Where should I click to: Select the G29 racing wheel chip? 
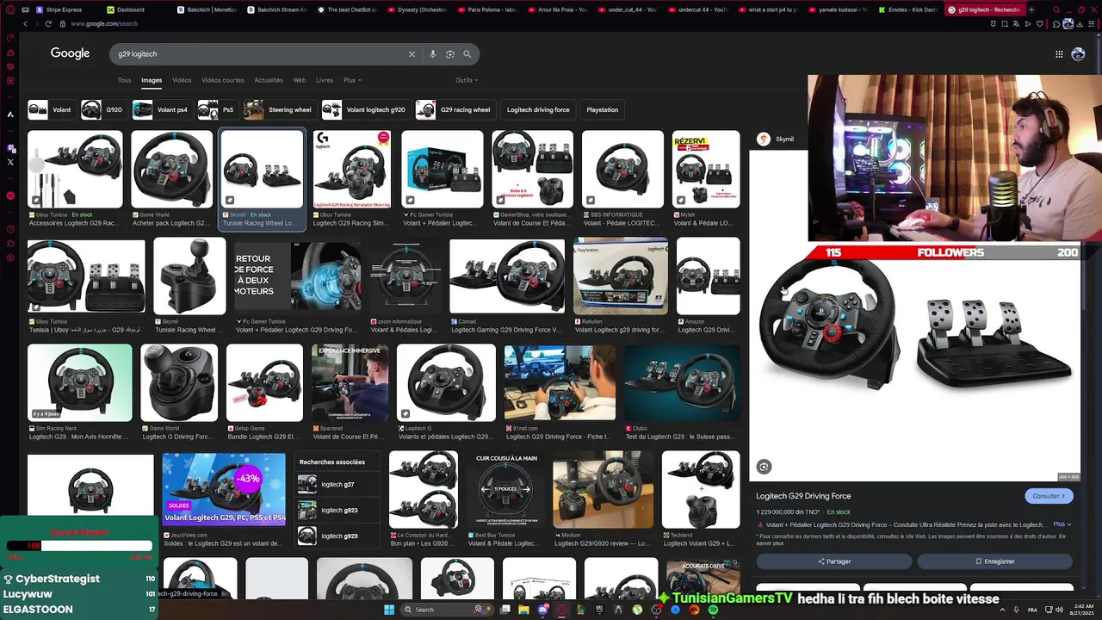pyautogui.click(x=455, y=109)
